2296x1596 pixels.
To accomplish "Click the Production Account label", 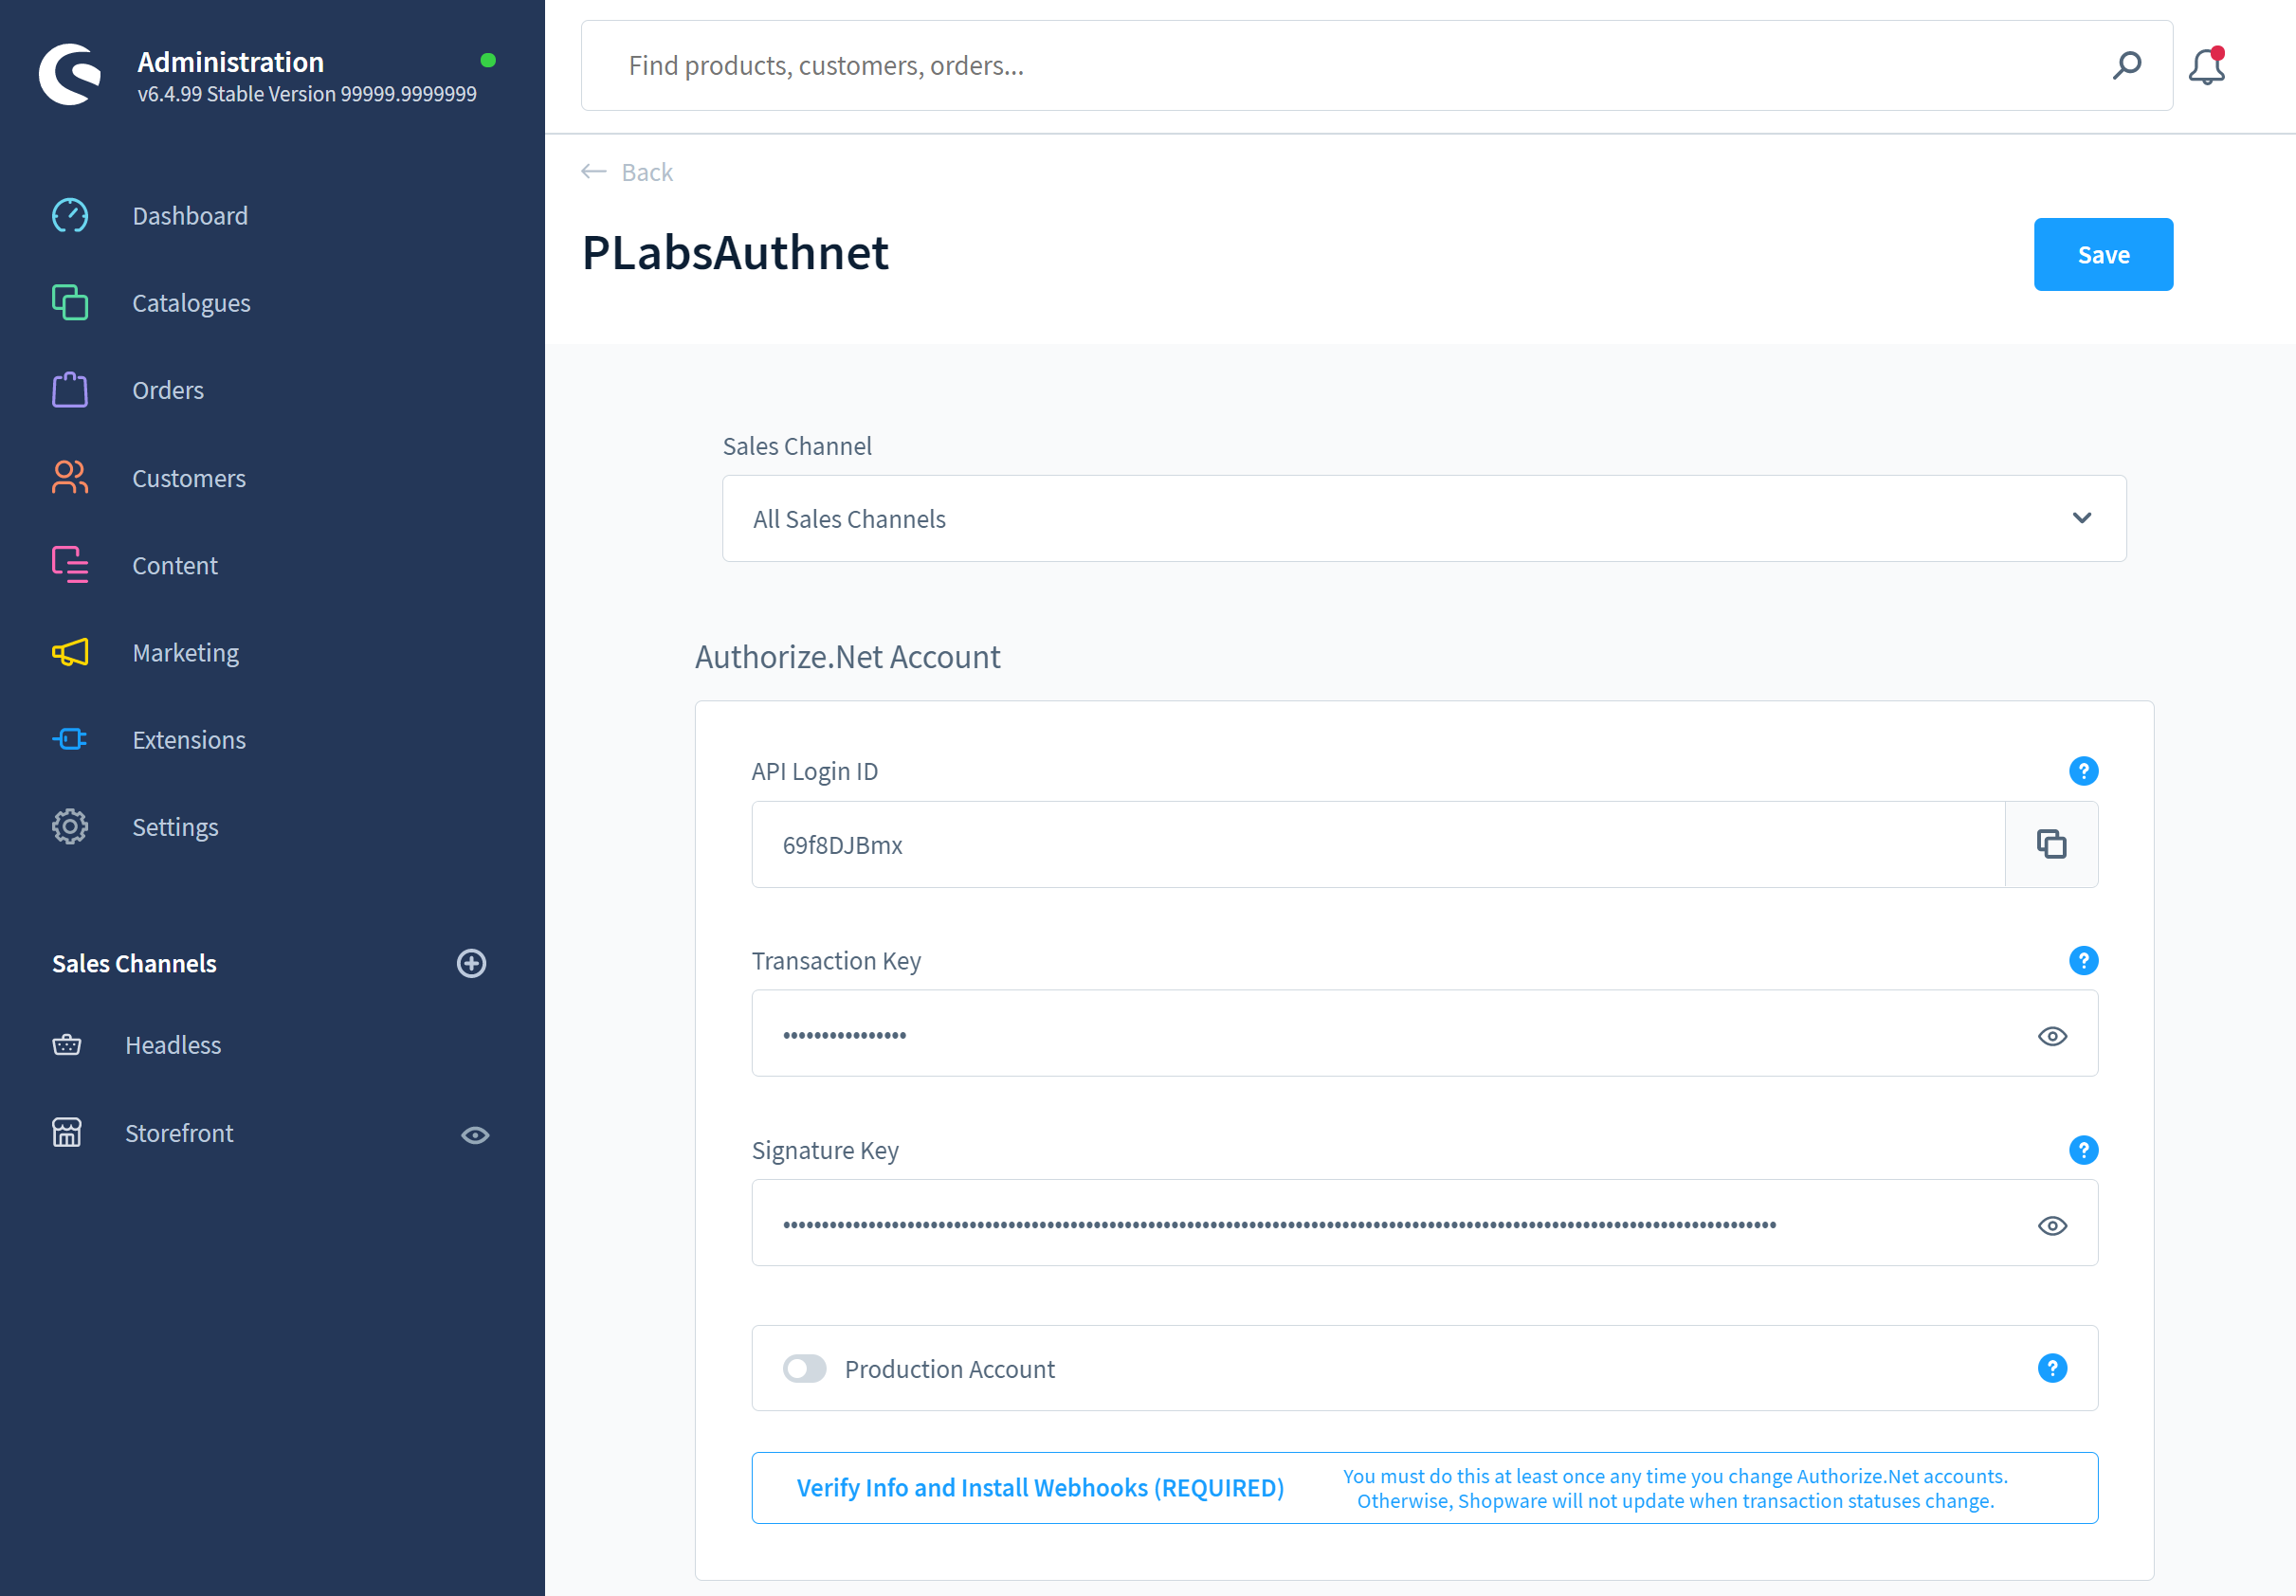I will tap(950, 1369).
